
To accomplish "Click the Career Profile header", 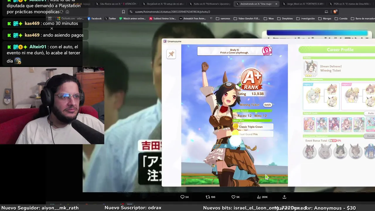I will click(337, 50).
